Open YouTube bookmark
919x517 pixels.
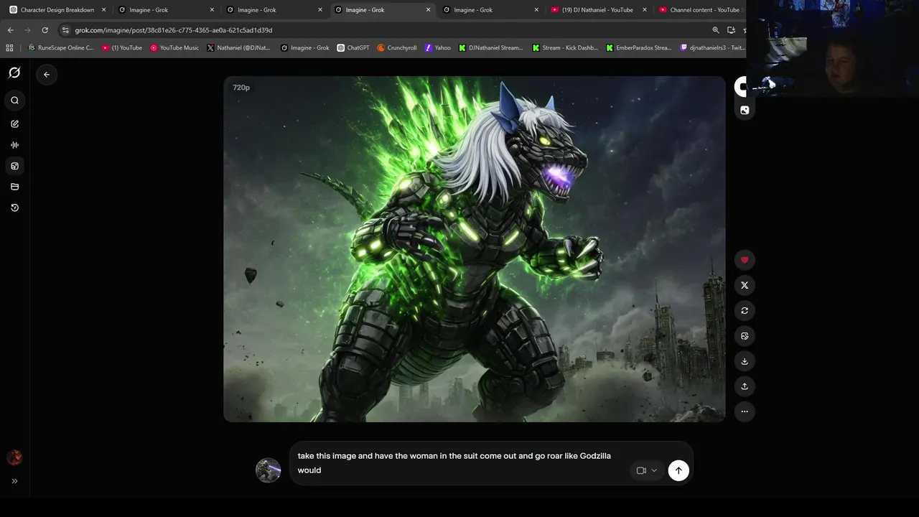pos(122,48)
